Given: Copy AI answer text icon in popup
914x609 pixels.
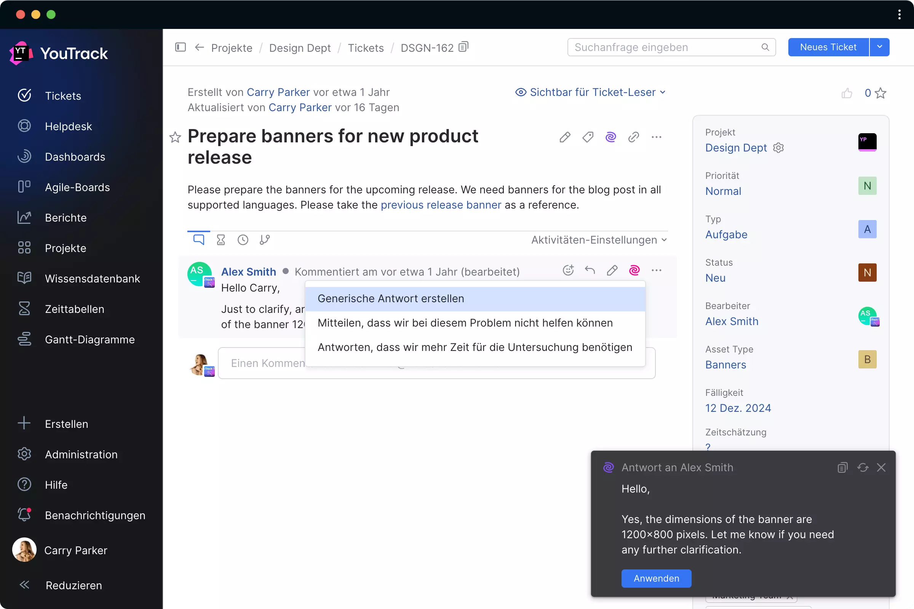Looking at the screenshot, I should [842, 467].
